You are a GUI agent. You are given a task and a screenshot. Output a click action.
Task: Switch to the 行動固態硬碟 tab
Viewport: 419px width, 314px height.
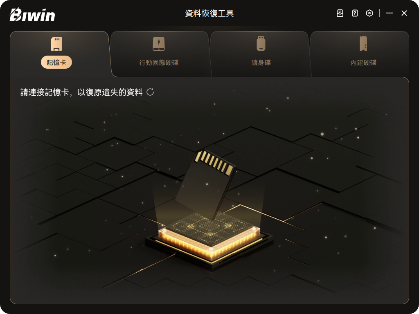[159, 63]
